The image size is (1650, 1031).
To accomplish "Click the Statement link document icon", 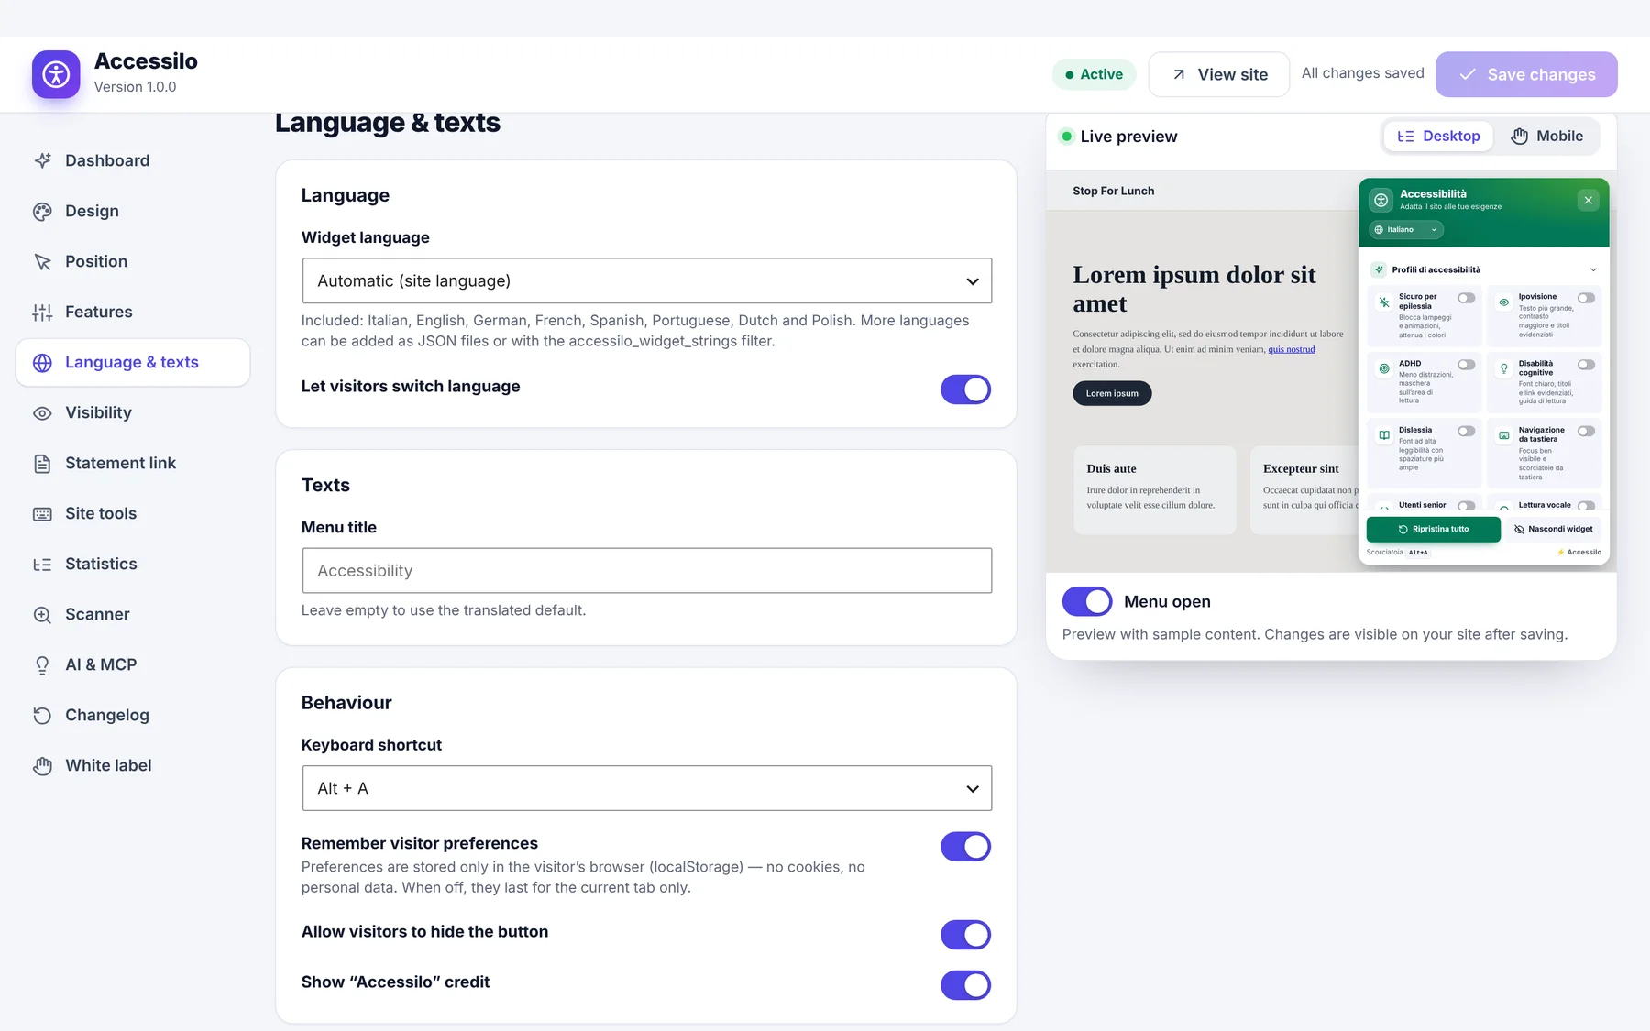I will 42,463.
